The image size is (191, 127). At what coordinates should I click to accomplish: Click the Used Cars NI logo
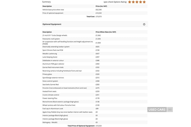(160, 110)
